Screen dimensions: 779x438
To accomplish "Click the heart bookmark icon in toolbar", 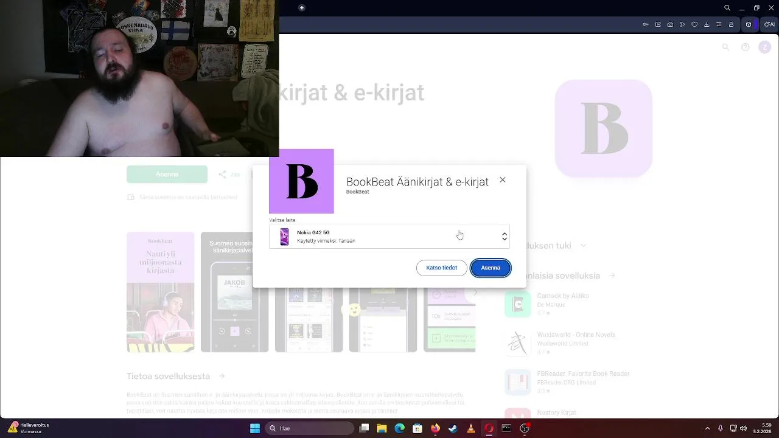I will coord(694,24).
